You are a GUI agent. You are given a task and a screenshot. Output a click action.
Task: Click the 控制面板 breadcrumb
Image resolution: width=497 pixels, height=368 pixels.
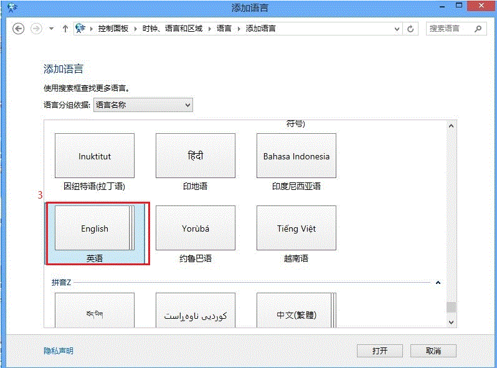113,29
